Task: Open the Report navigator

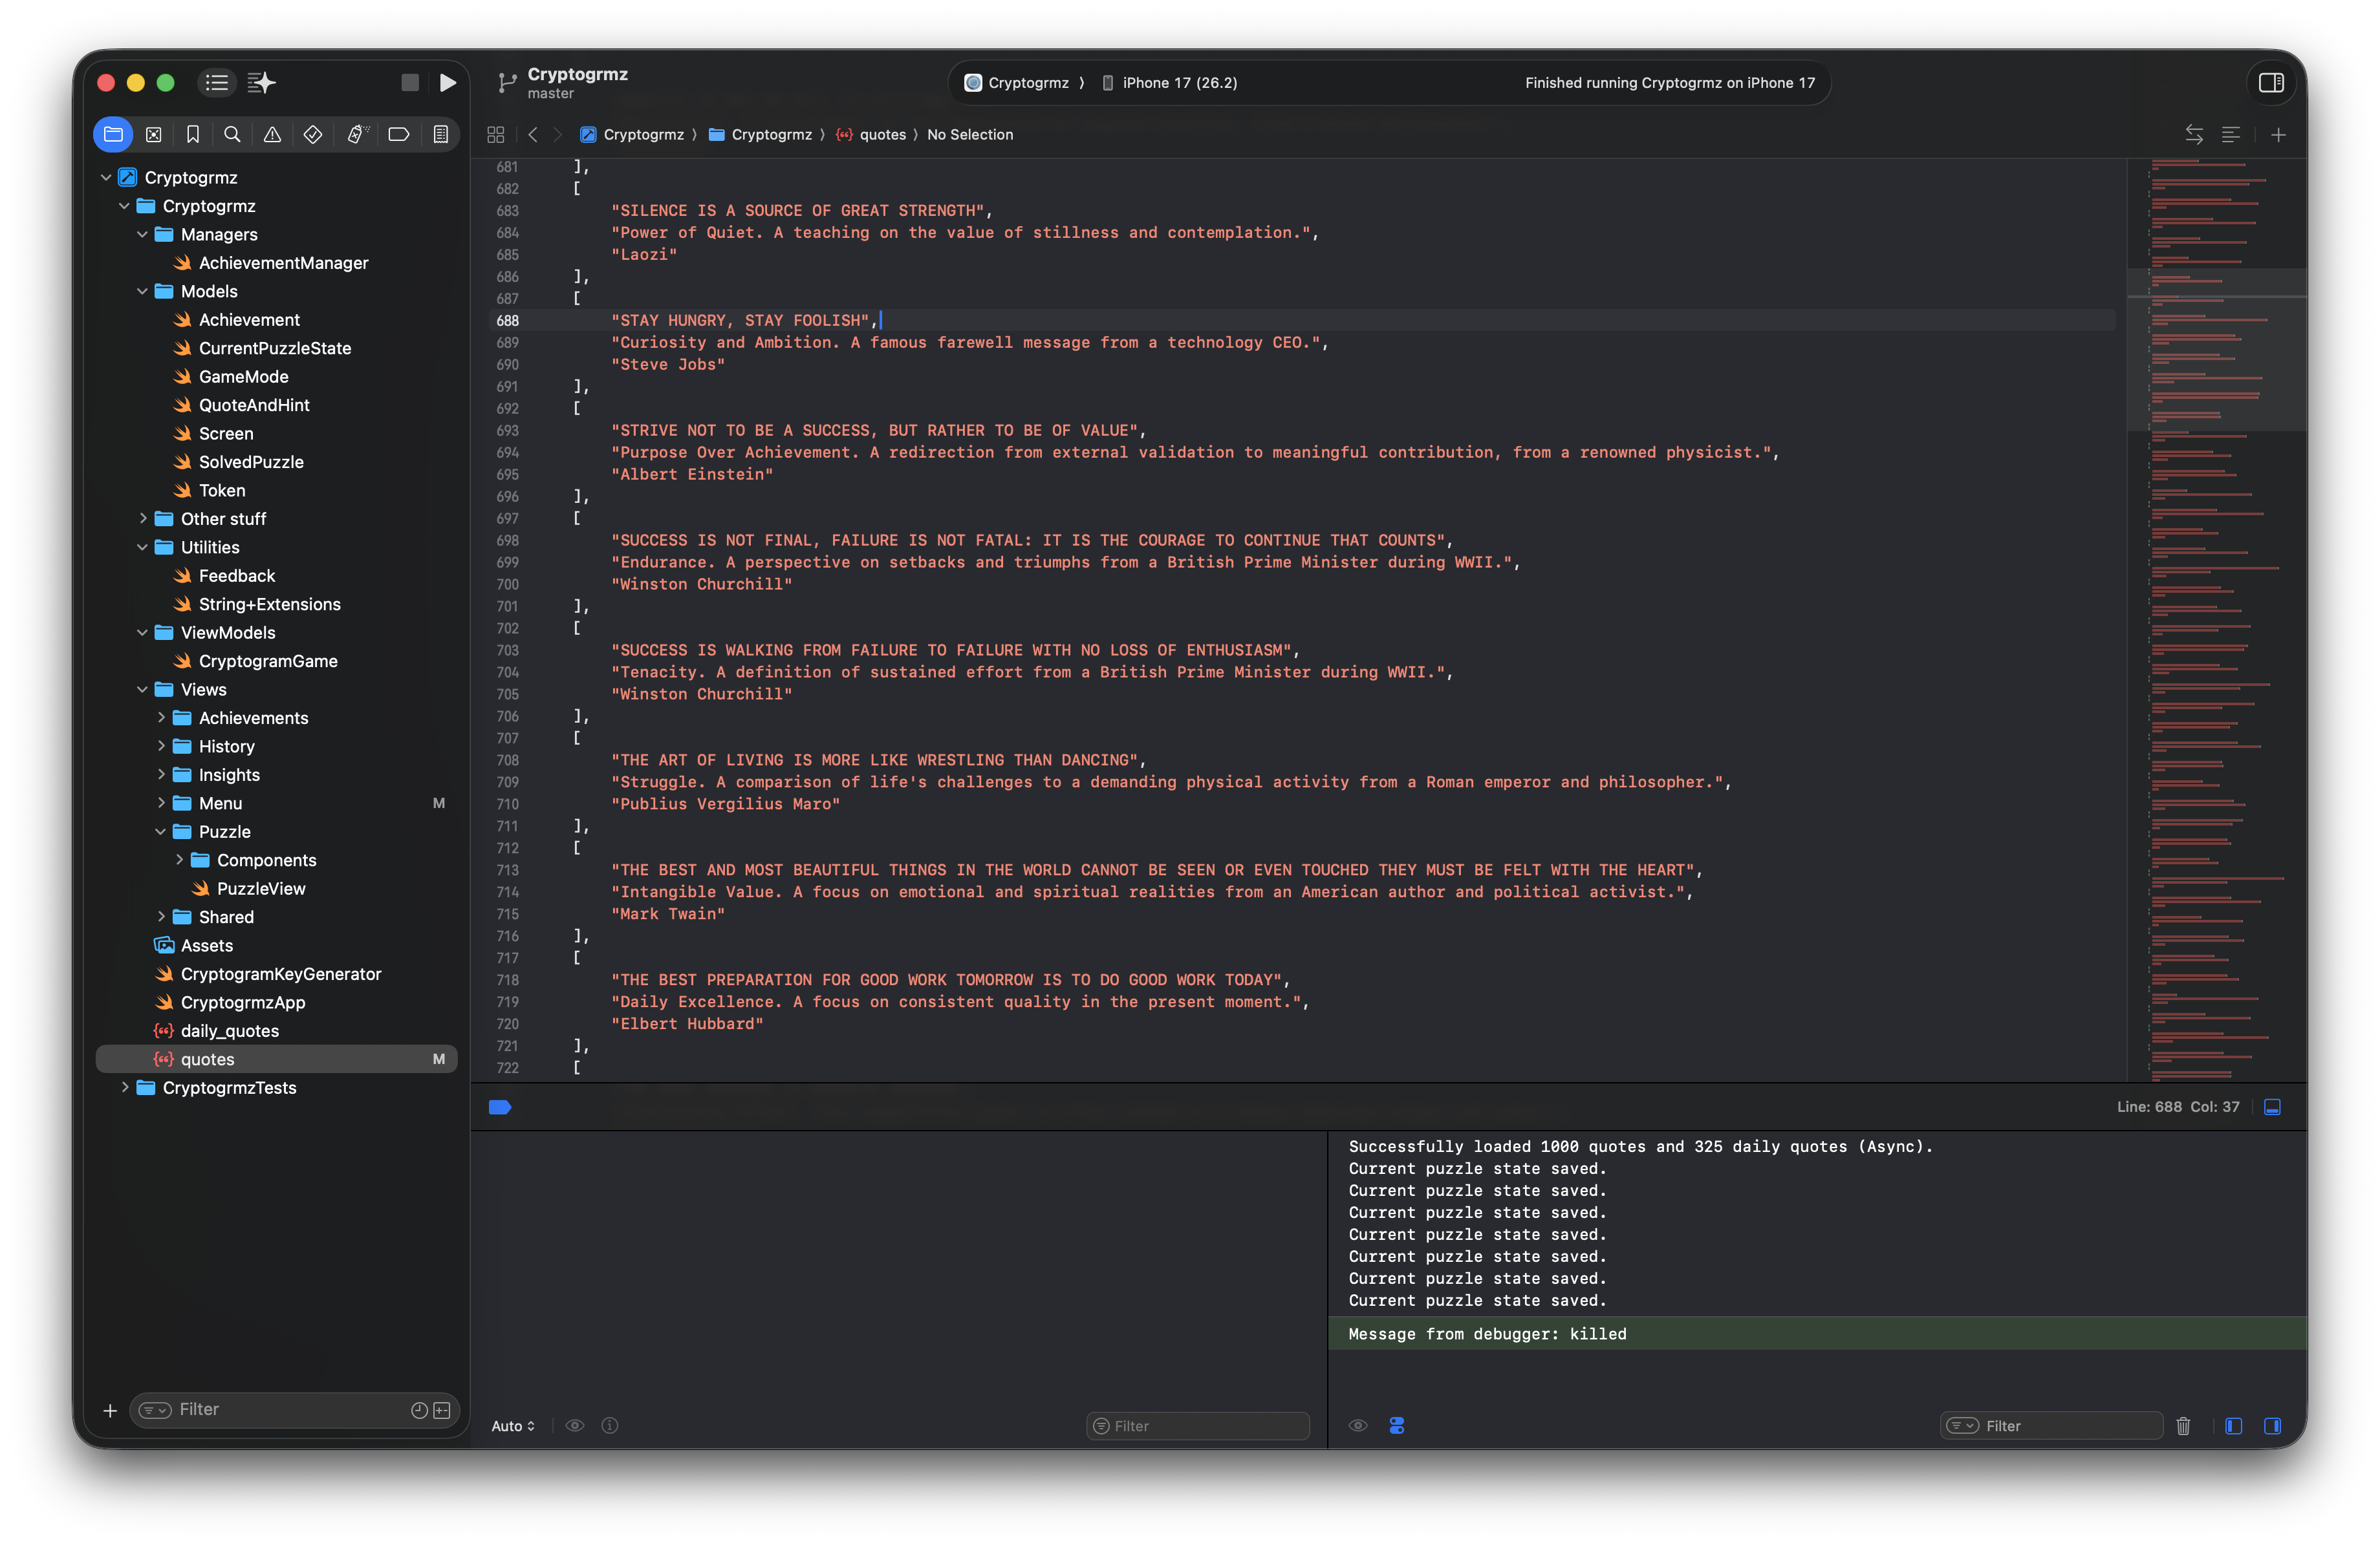Action: point(440,134)
